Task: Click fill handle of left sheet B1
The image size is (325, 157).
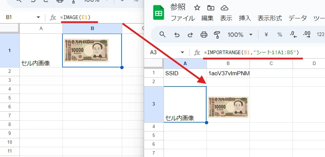Action: point(122,67)
